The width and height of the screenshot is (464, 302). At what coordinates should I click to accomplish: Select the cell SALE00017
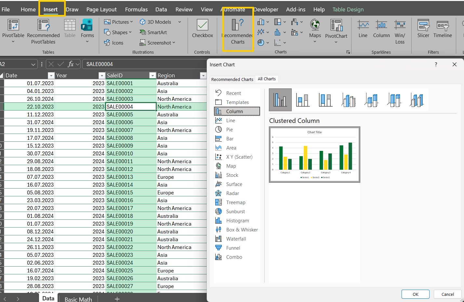131,208
